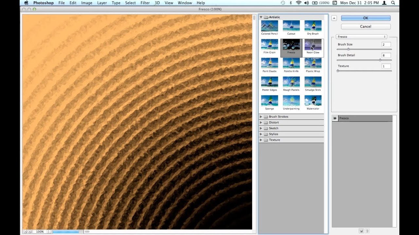419x235 pixels.
Task: Hide the Fresco effect layer eye
Action: coord(335,118)
